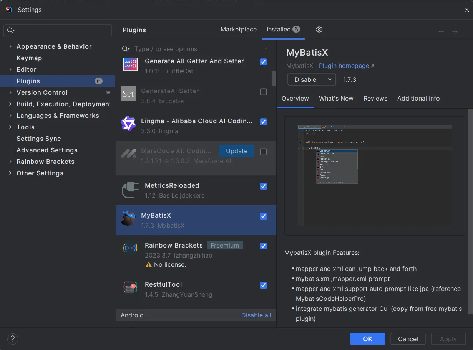The width and height of the screenshot is (473, 350).
Task: Expand the Version Control settings node
Action: pyautogui.click(x=10, y=92)
